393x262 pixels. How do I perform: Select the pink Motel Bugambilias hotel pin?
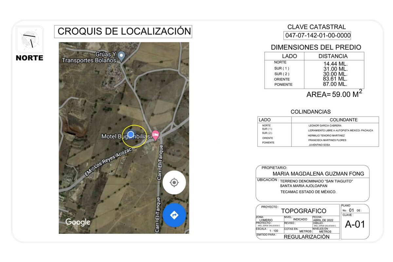pyautogui.click(x=156, y=135)
